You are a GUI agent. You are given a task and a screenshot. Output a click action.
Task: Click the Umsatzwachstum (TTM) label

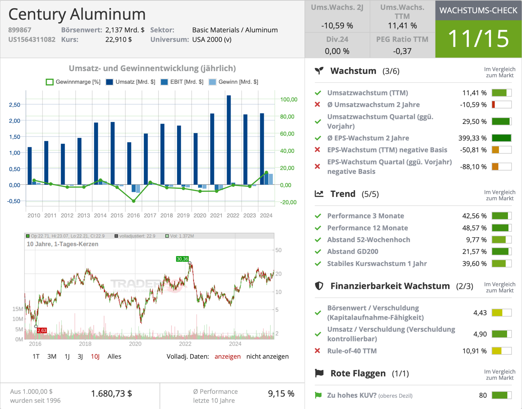tap(368, 93)
